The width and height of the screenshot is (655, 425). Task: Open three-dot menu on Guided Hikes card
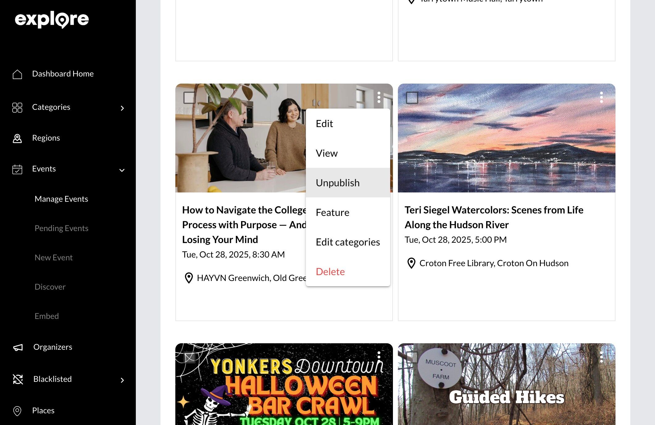click(x=601, y=357)
